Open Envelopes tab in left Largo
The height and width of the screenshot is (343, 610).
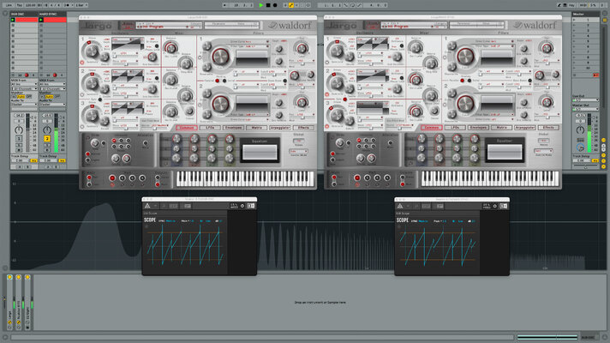tap(233, 128)
